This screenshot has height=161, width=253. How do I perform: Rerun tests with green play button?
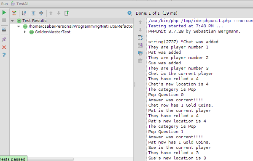coord(4,13)
